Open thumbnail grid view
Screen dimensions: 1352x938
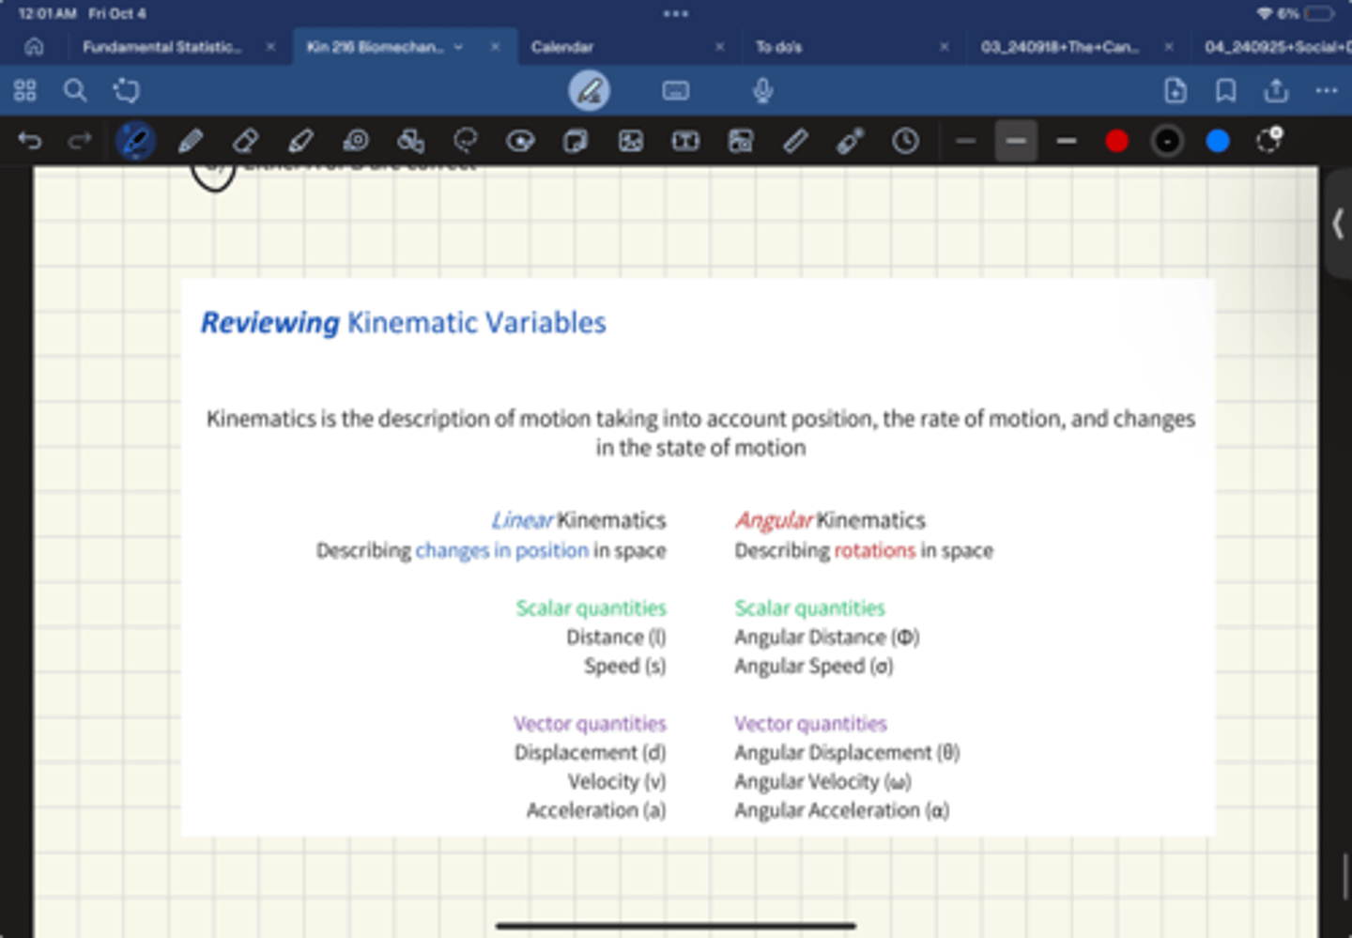tap(25, 91)
